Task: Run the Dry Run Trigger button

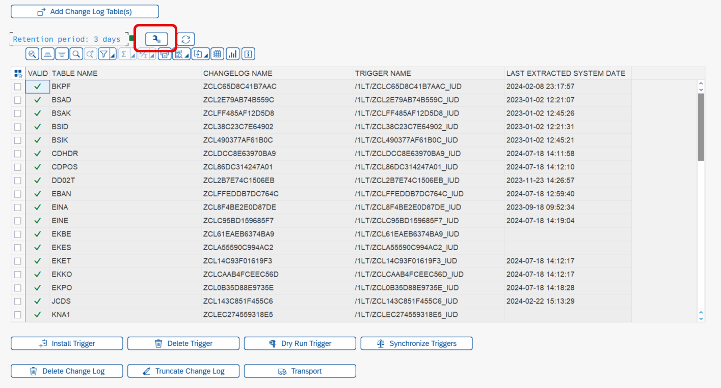Action: pyautogui.click(x=300, y=343)
